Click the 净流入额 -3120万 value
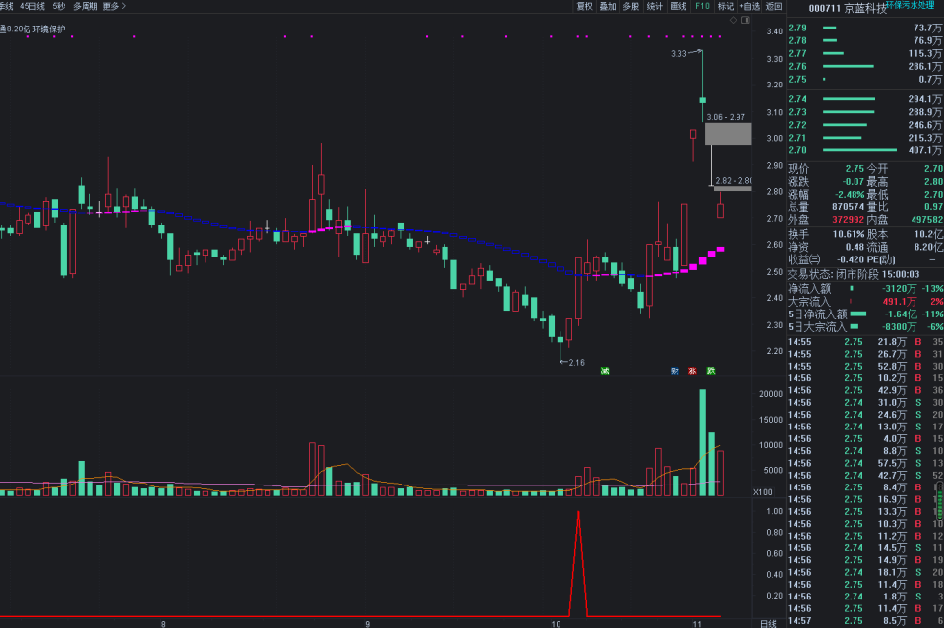The width and height of the screenshot is (944, 628). (900, 289)
